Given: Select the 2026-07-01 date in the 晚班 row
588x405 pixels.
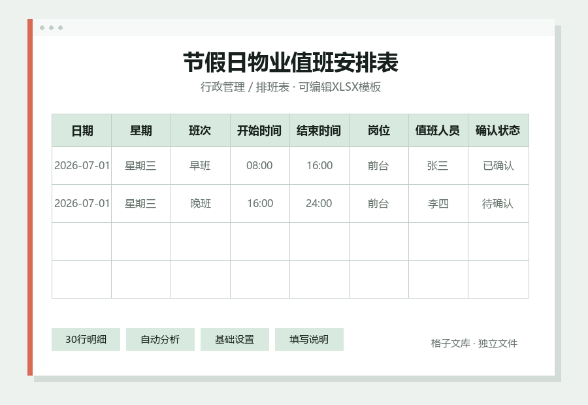Looking at the screenshot, I should point(82,203).
